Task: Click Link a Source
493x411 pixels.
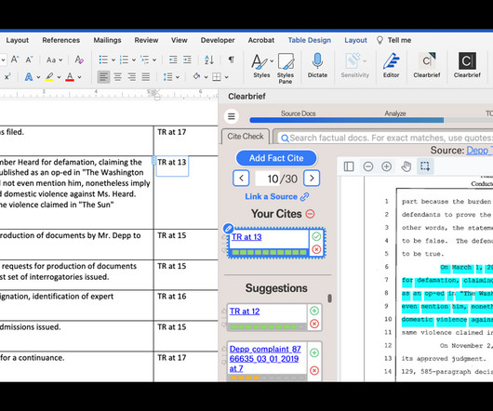Action: [276, 197]
